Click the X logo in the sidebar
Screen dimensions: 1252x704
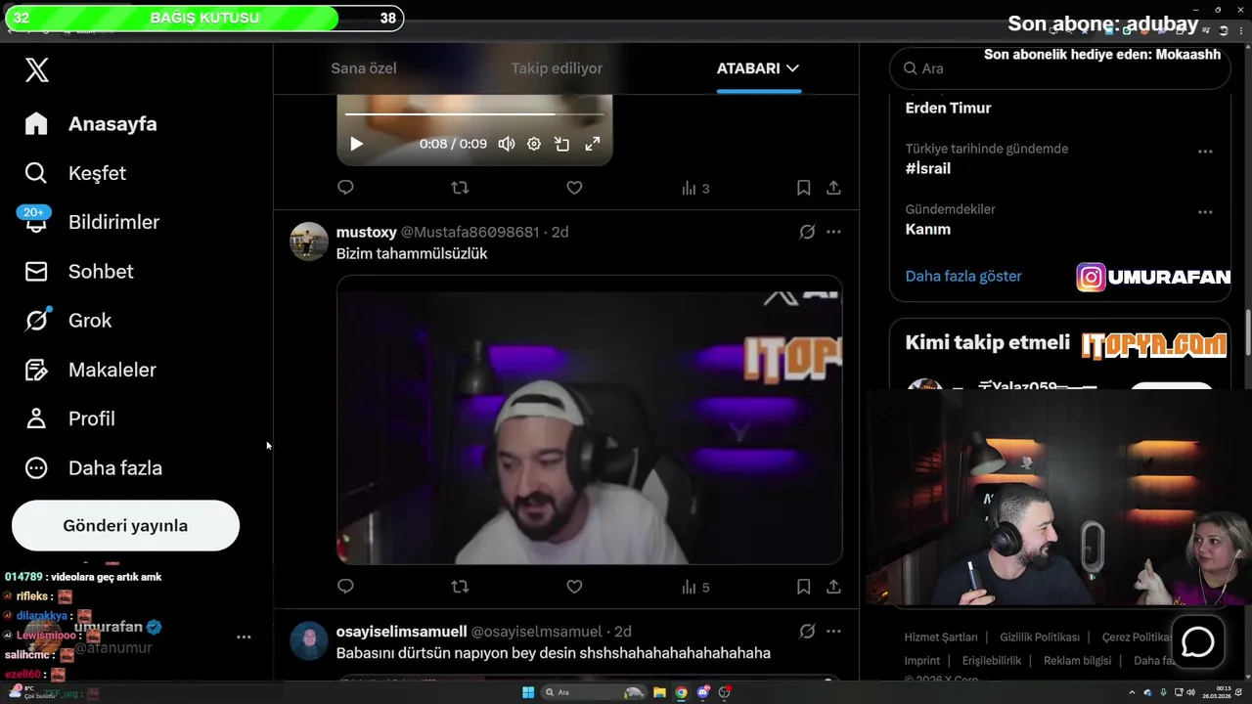point(37,69)
